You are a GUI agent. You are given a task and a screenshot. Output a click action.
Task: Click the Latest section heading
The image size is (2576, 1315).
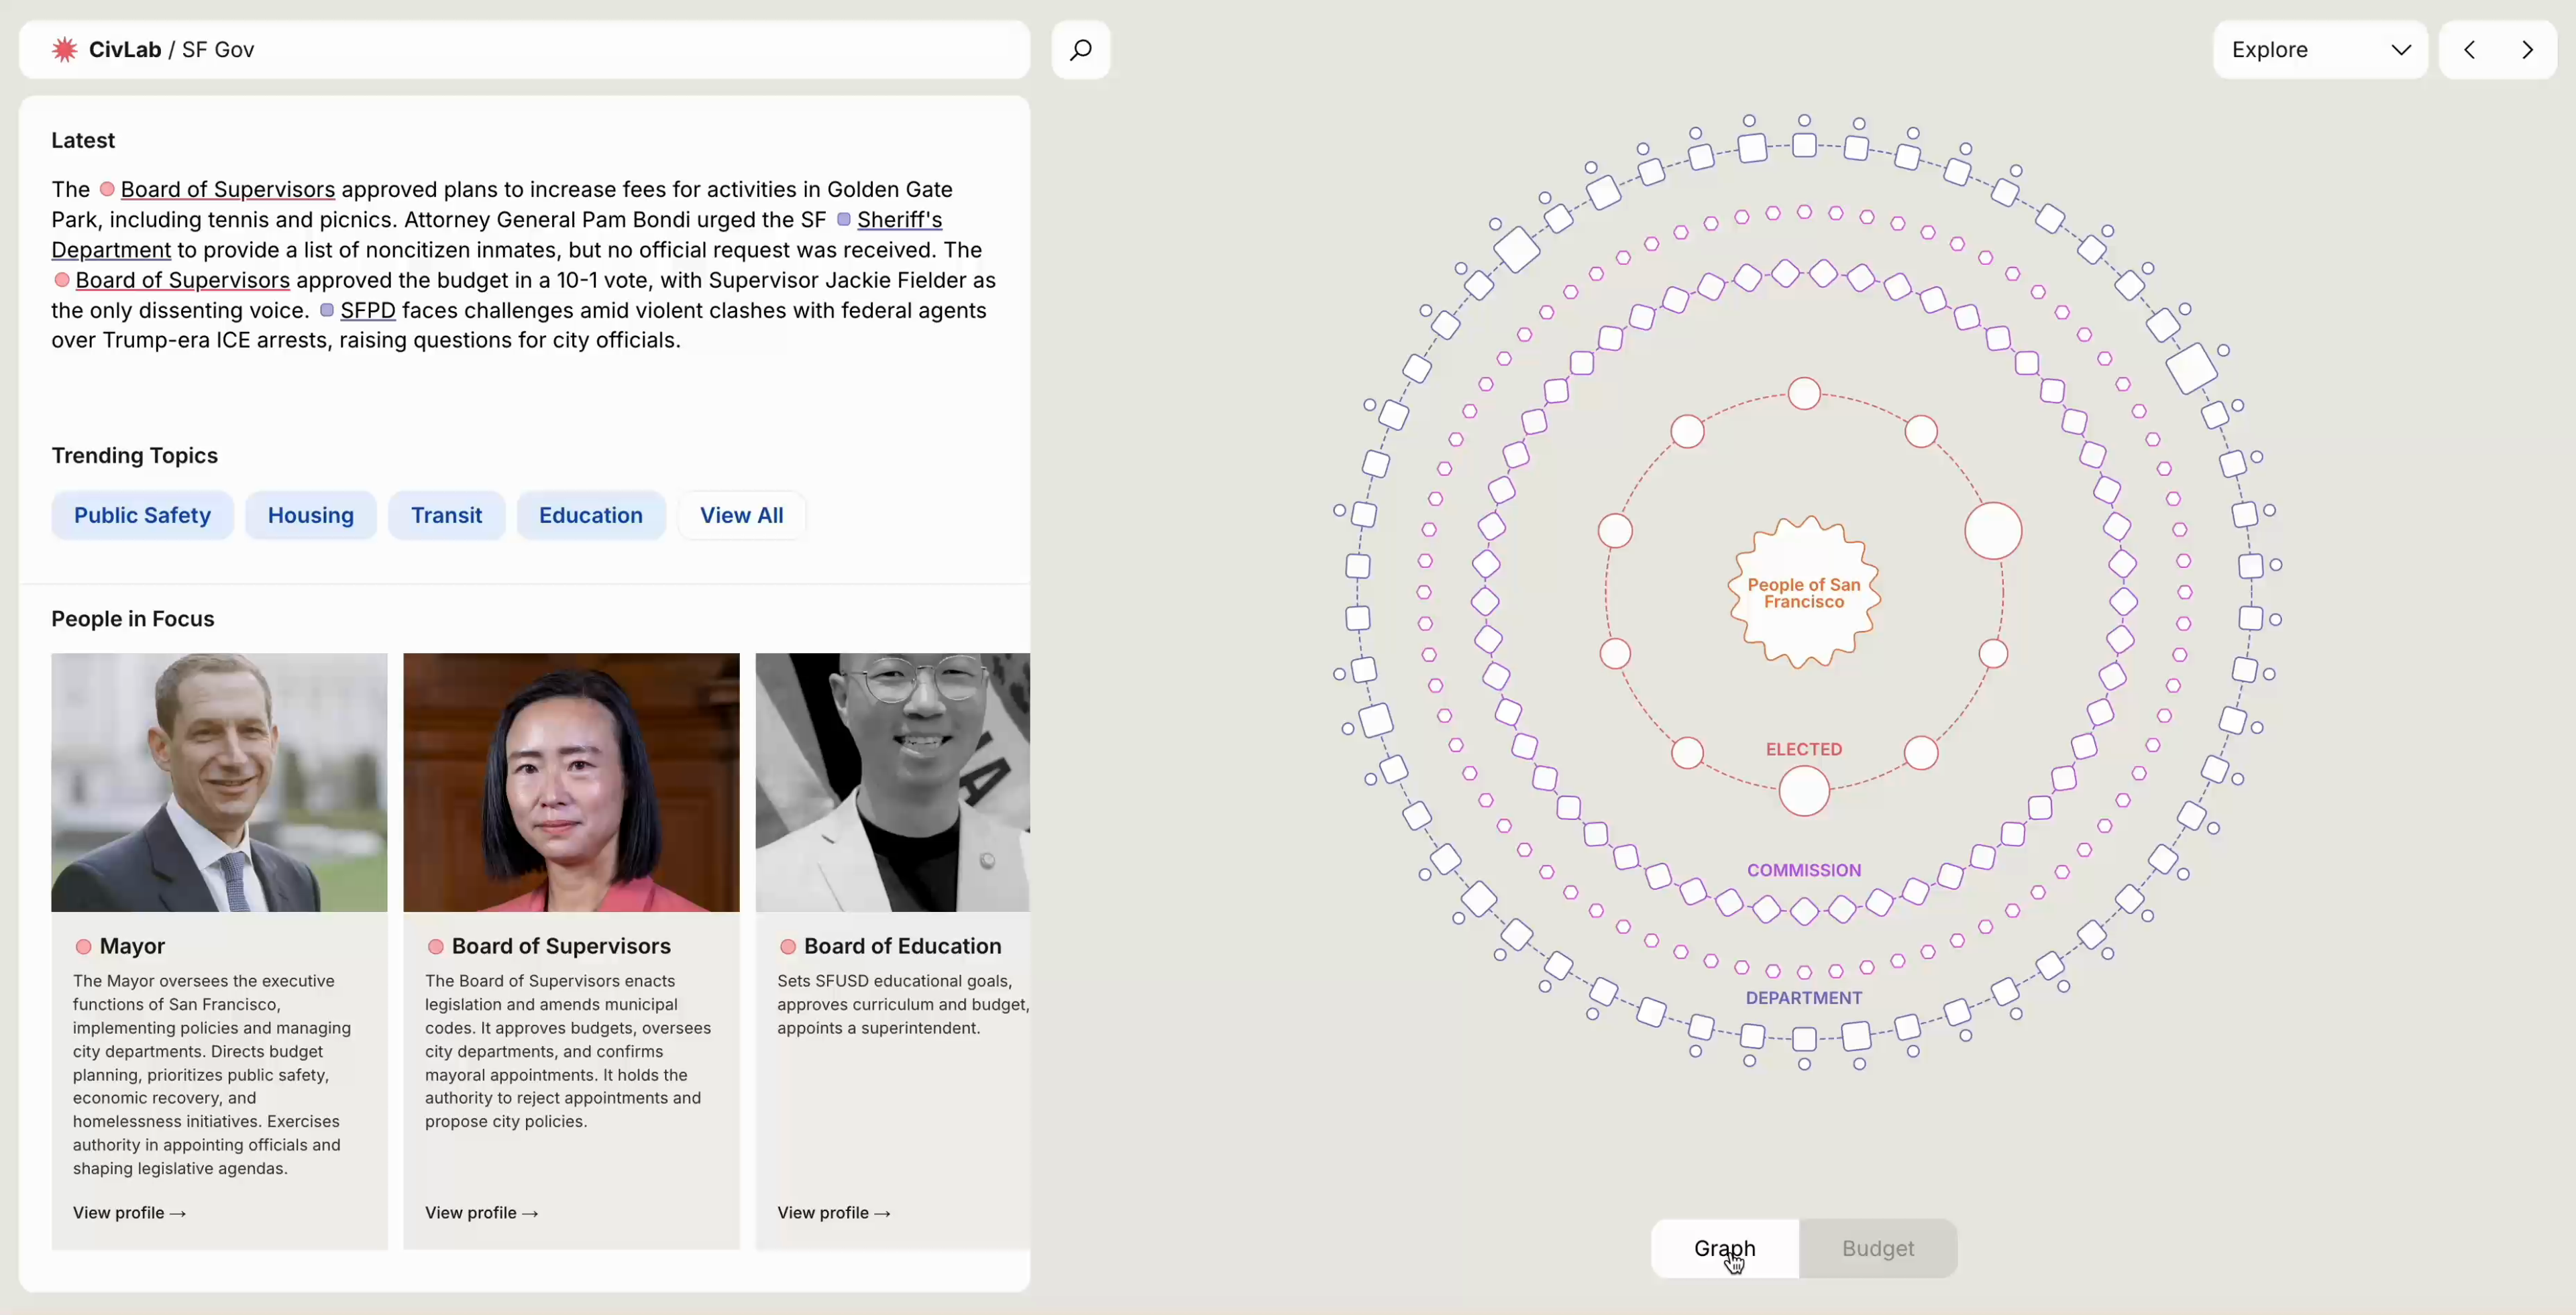[x=83, y=141]
